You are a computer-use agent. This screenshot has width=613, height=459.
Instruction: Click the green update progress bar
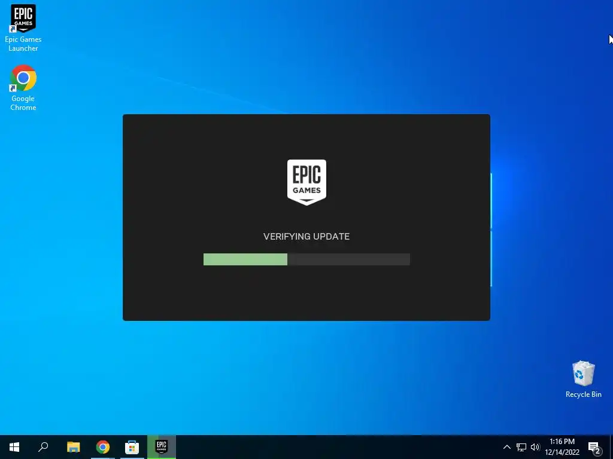[306, 259]
